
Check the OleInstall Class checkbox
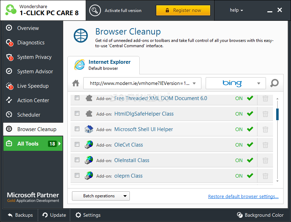pyautogui.click(x=77, y=160)
